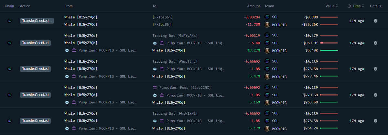Click bot icon in From cell of 5.47M row
Screen dimensions: 388x135
click(67, 76)
